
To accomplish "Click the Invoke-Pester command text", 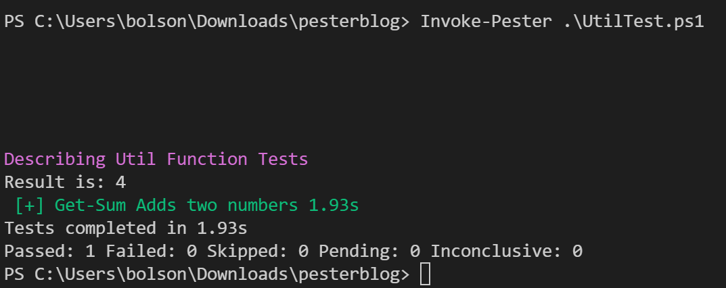I will tap(486, 21).
